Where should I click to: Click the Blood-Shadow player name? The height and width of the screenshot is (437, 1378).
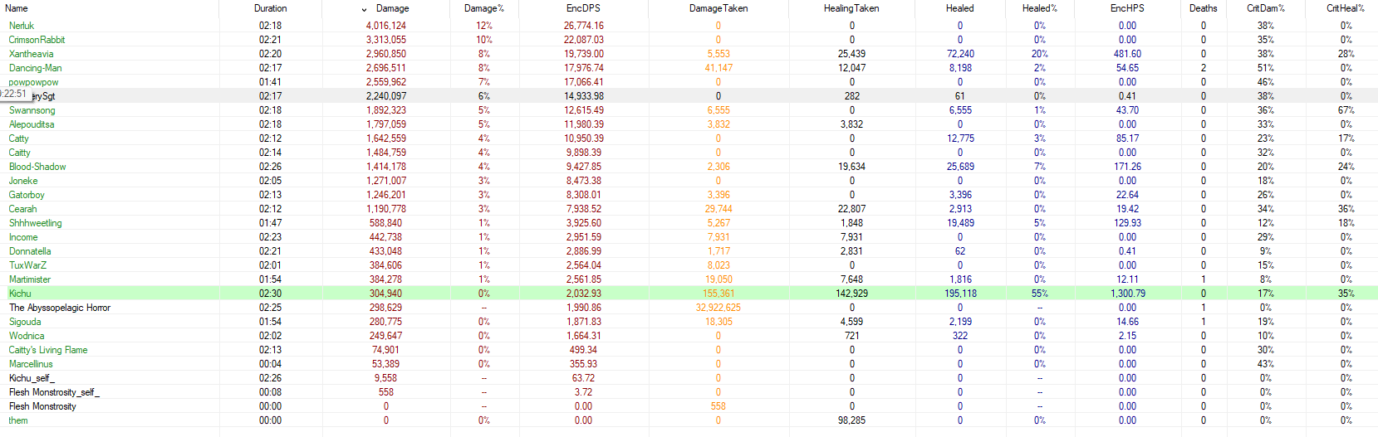37,167
